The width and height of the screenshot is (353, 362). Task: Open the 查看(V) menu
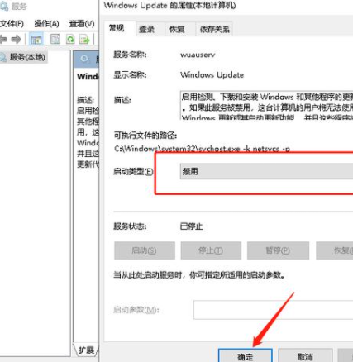click(x=82, y=24)
